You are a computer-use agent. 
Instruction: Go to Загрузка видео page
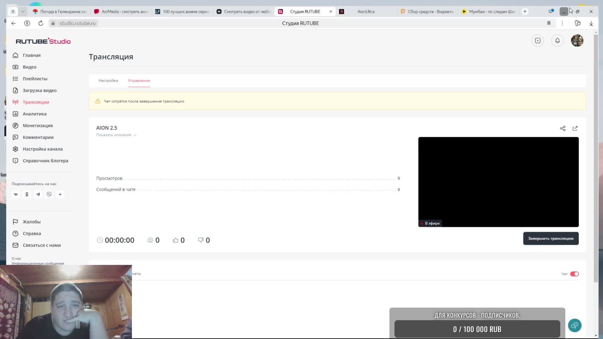pyautogui.click(x=40, y=90)
